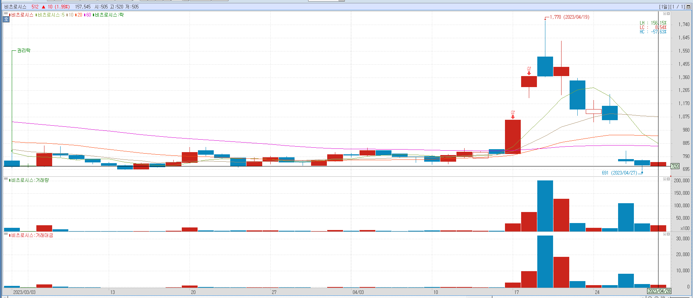The image size is (693, 298).
Task: Click the 1,770 high price annotation
Action: point(569,17)
